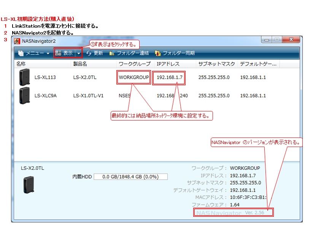
Task: Expand the dropdown arrow next to 表示
Action: coord(79,53)
